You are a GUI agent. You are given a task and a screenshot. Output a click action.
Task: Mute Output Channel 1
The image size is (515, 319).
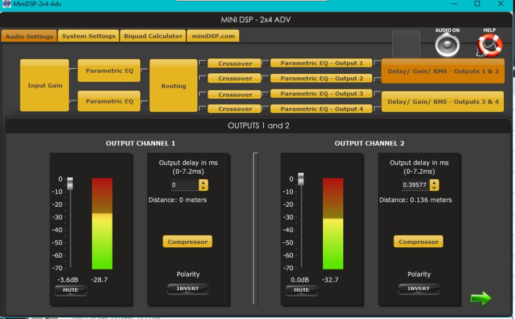click(x=70, y=290)
